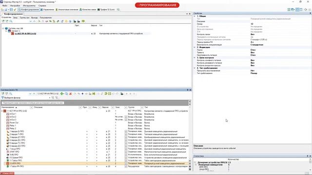Collapse Пожарные извещатели in statistics panel
Screen dimensions: 312x175
[x=195, y=165]
